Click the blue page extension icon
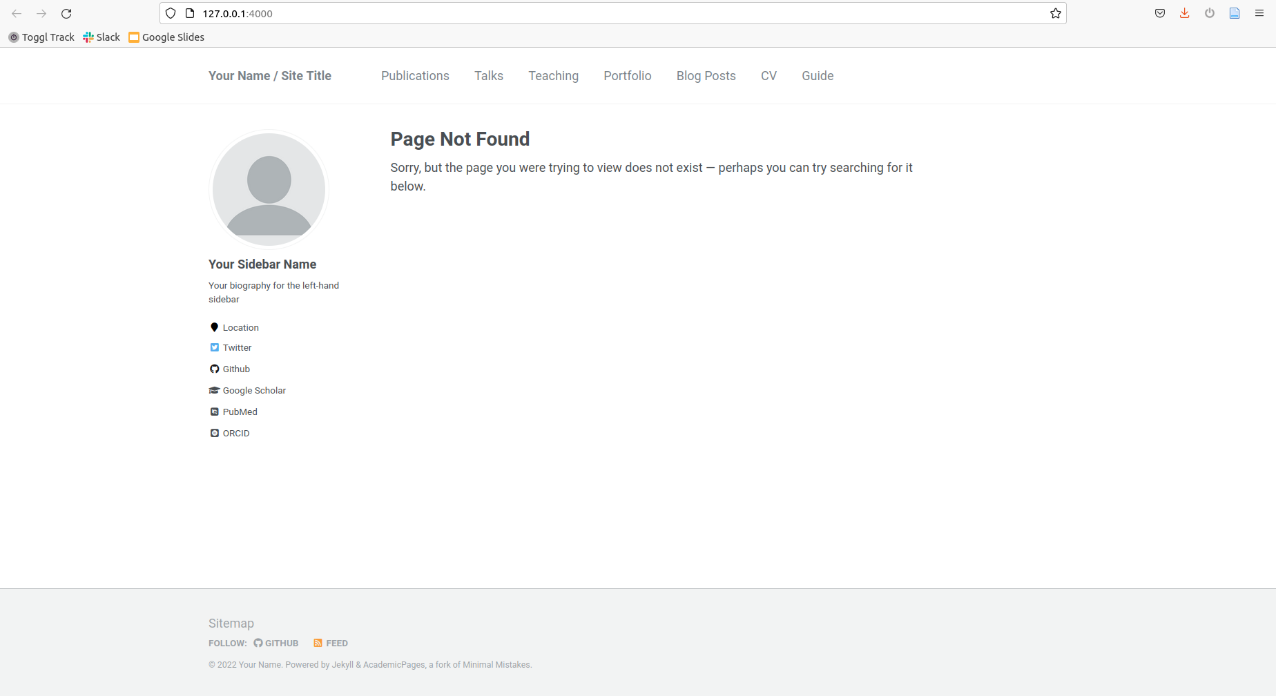 click(x=1235, y=13)
